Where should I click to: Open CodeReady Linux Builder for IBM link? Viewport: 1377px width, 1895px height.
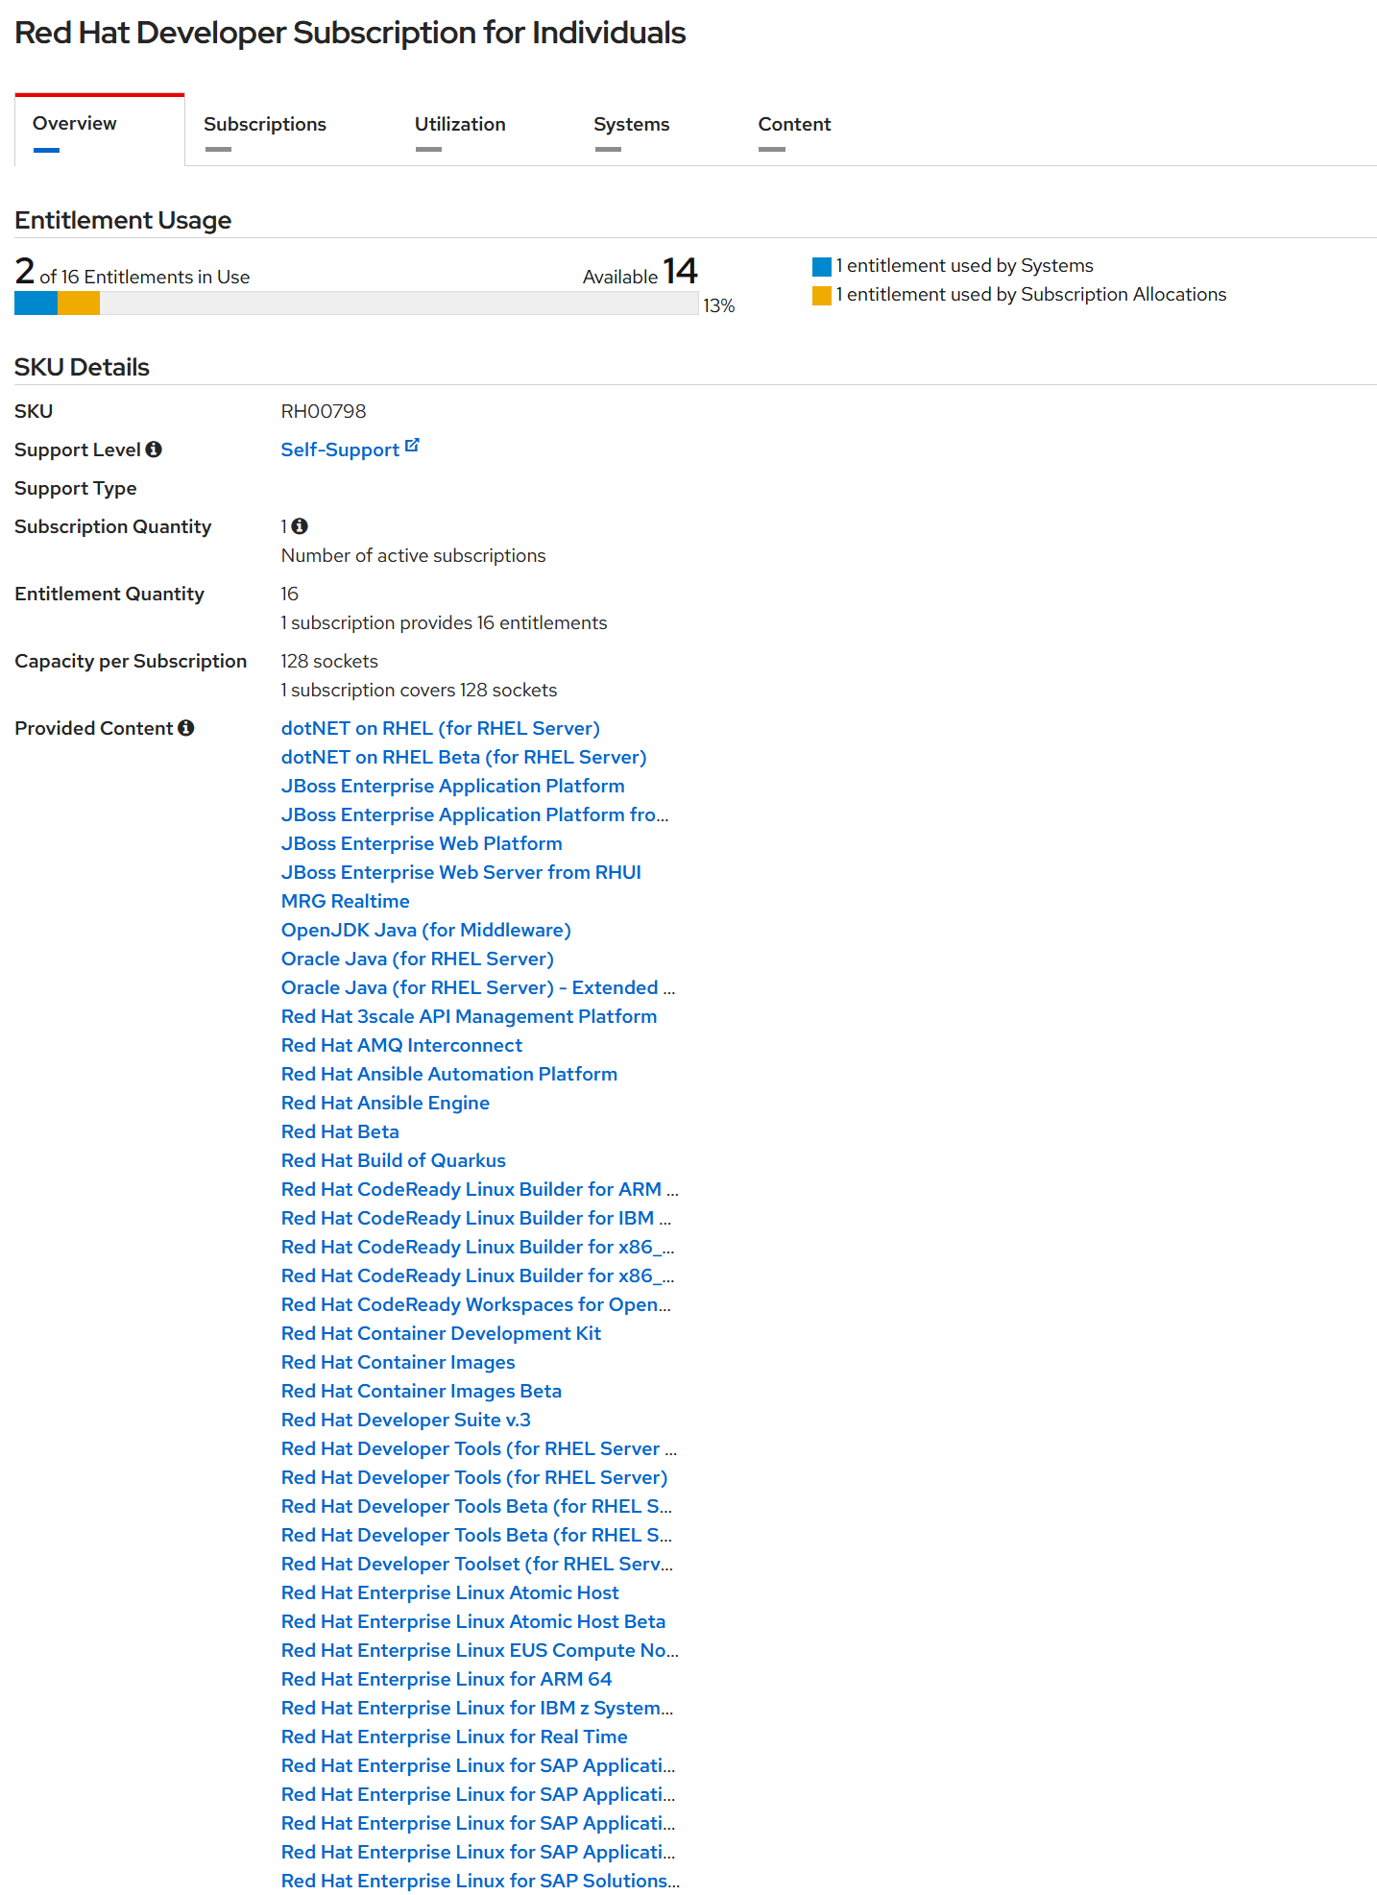tap(476, 1218)
